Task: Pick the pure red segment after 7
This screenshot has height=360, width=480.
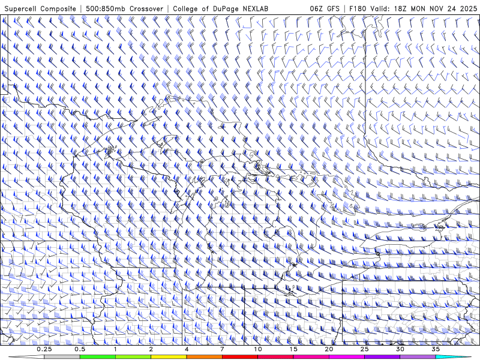Action: 240,357
